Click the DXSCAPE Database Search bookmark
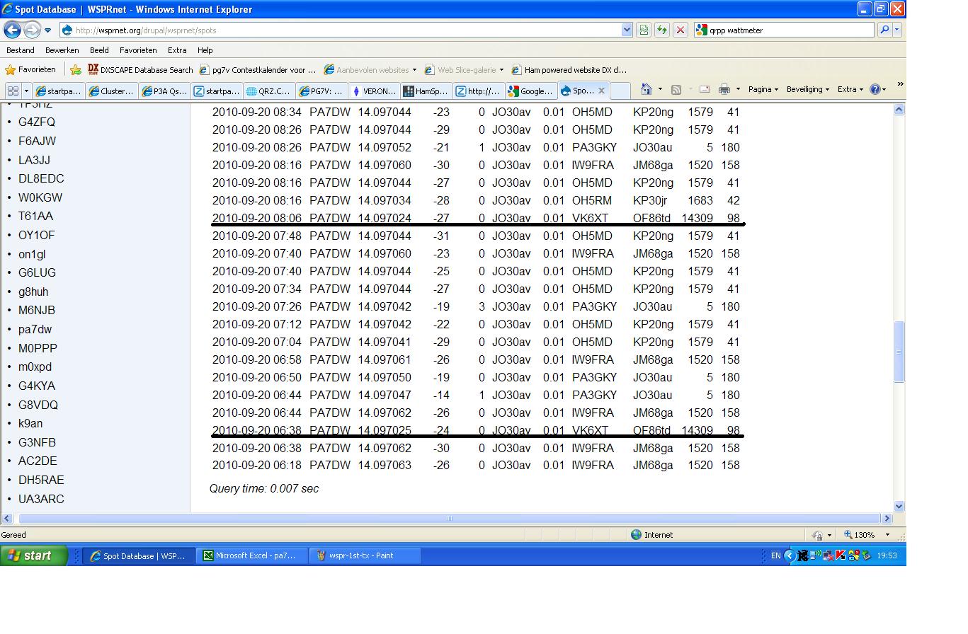 [140, 70]
